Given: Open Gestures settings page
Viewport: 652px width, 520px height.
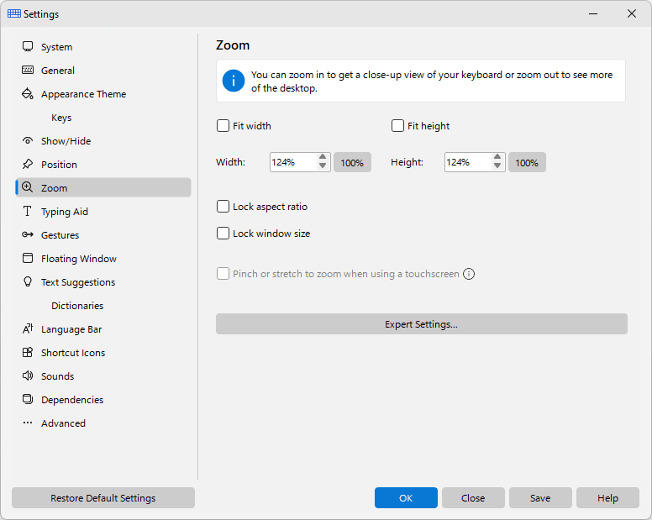Looking at the screenshot, I should point(103,235).
